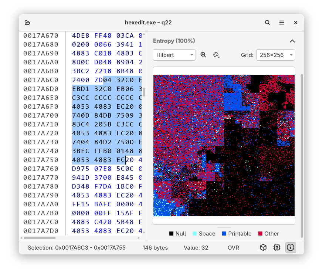Click the Null legend black swatch

tap(171, 233)
